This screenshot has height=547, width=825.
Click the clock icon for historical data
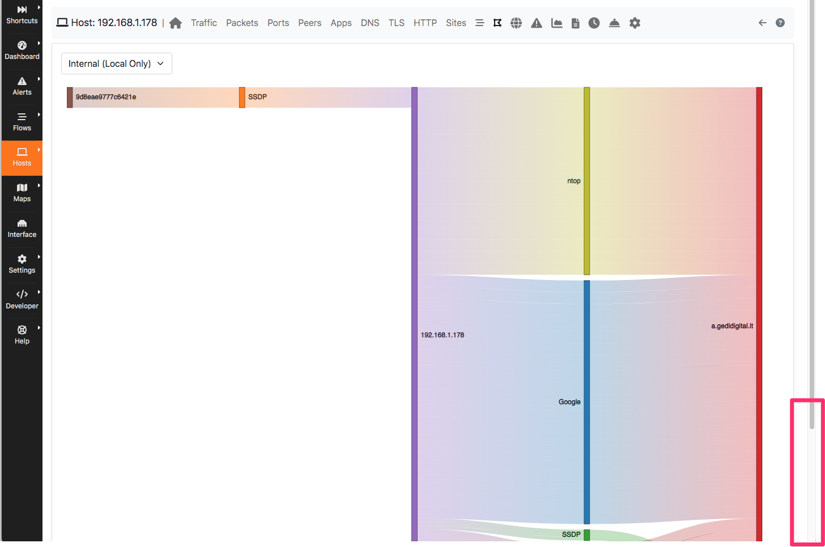(594, 23)
